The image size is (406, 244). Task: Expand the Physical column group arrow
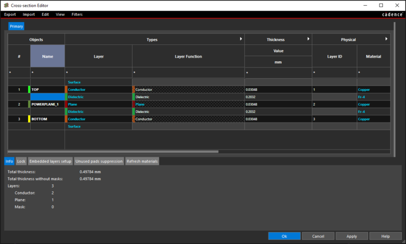[x=386, y=39]
